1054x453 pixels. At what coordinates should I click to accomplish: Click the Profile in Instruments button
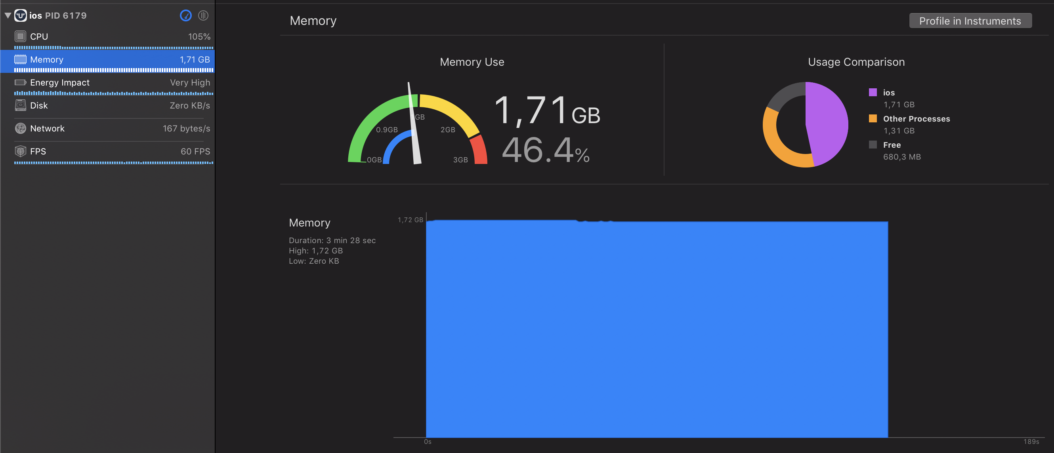click(x=970, y=21)
